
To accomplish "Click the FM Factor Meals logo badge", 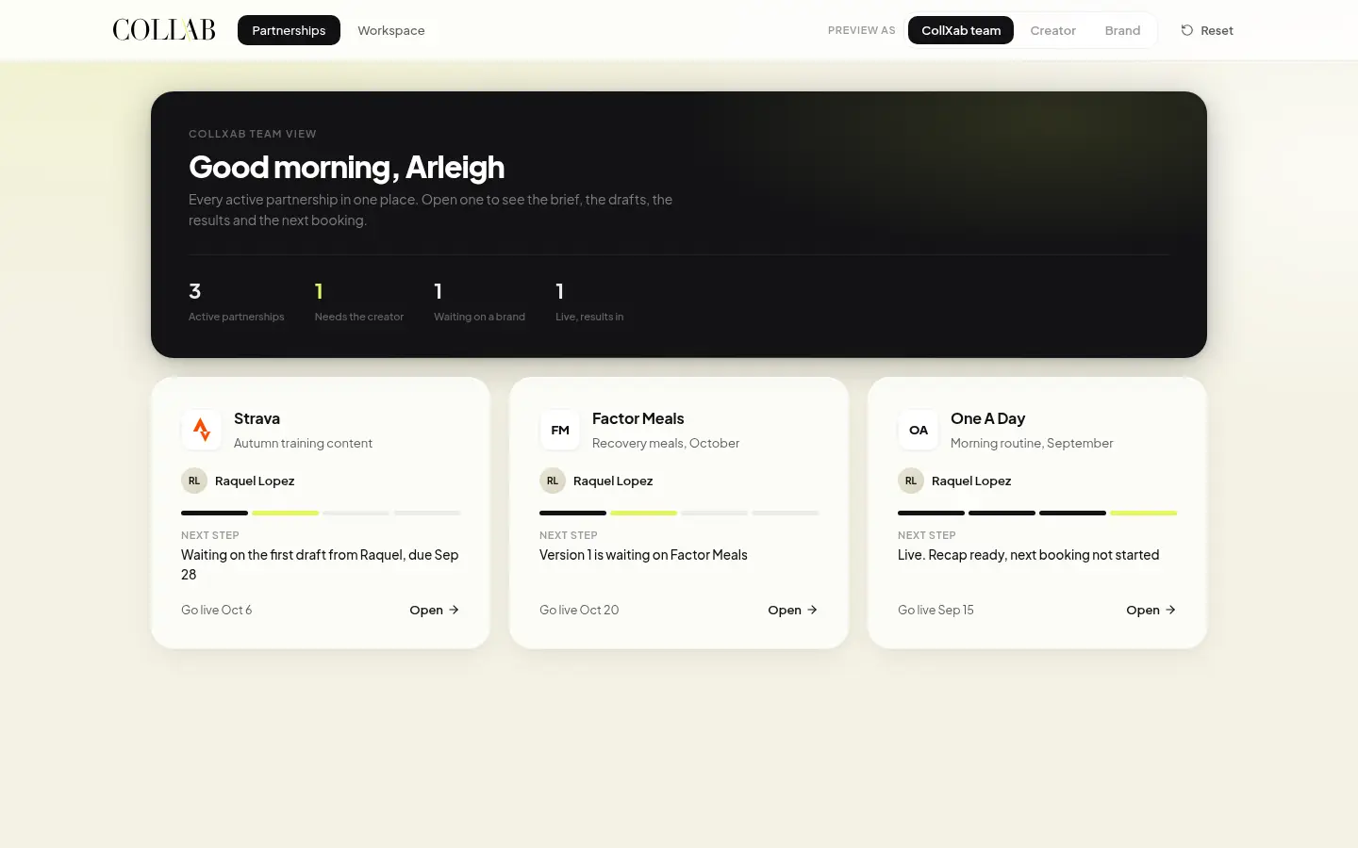I will [560, 430].
